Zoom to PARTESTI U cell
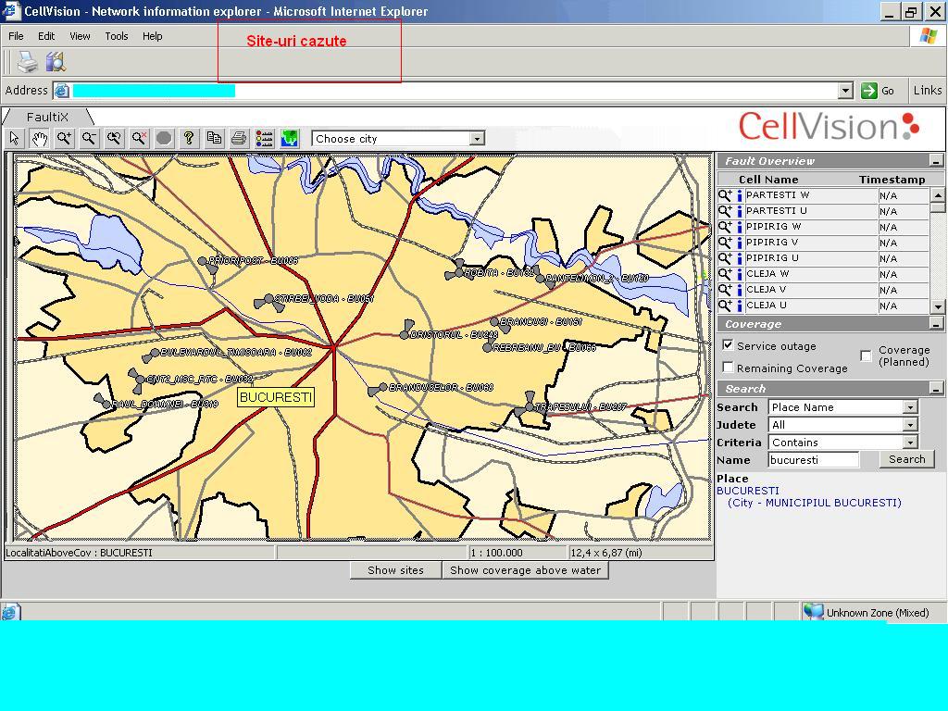 pyautogui.click(x=725, y=211)
